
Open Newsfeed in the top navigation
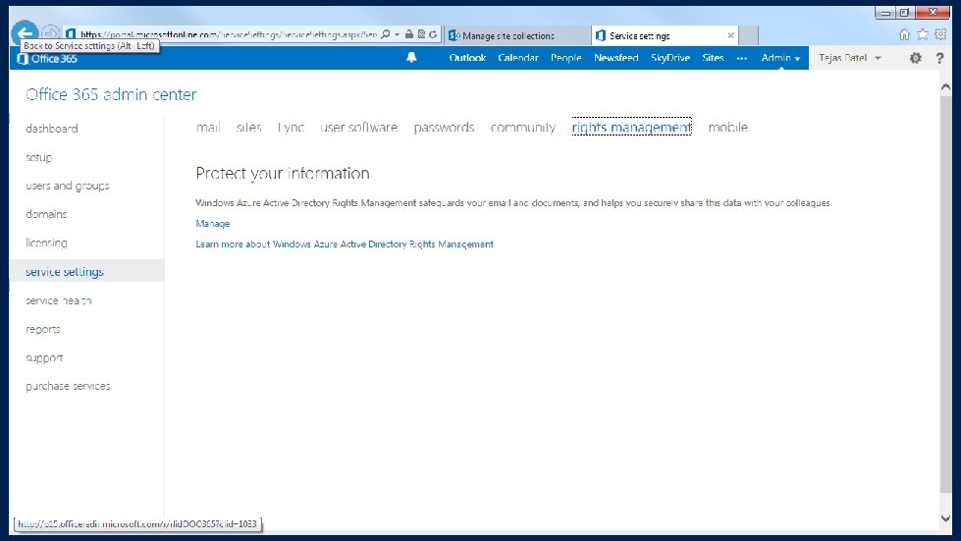coord(615,58)
